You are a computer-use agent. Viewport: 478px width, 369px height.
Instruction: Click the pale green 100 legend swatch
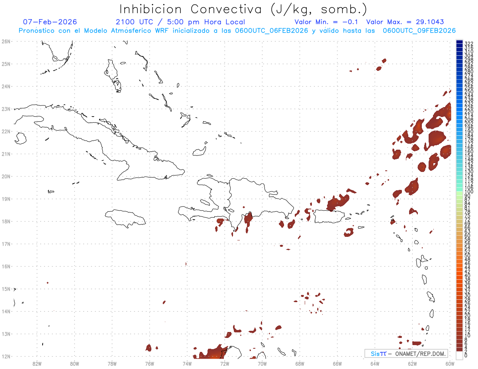point(460,193)
